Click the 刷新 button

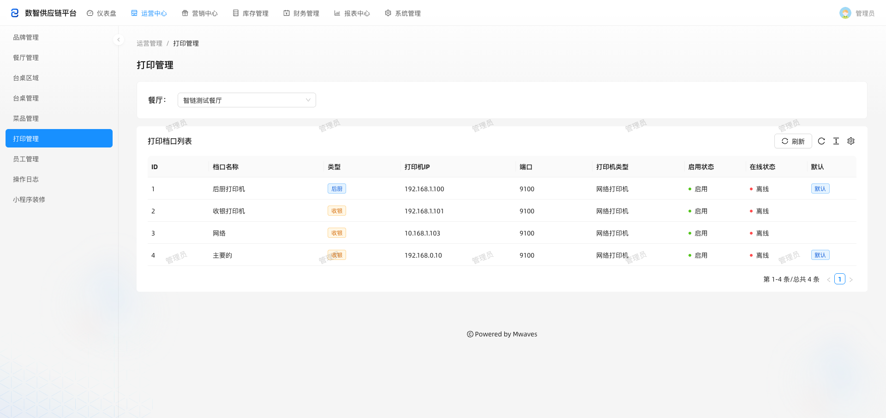[x=793, y=141]
